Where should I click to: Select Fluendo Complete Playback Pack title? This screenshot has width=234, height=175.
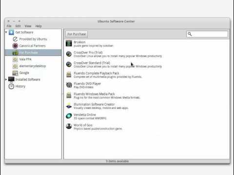click(x=97, y=73)
